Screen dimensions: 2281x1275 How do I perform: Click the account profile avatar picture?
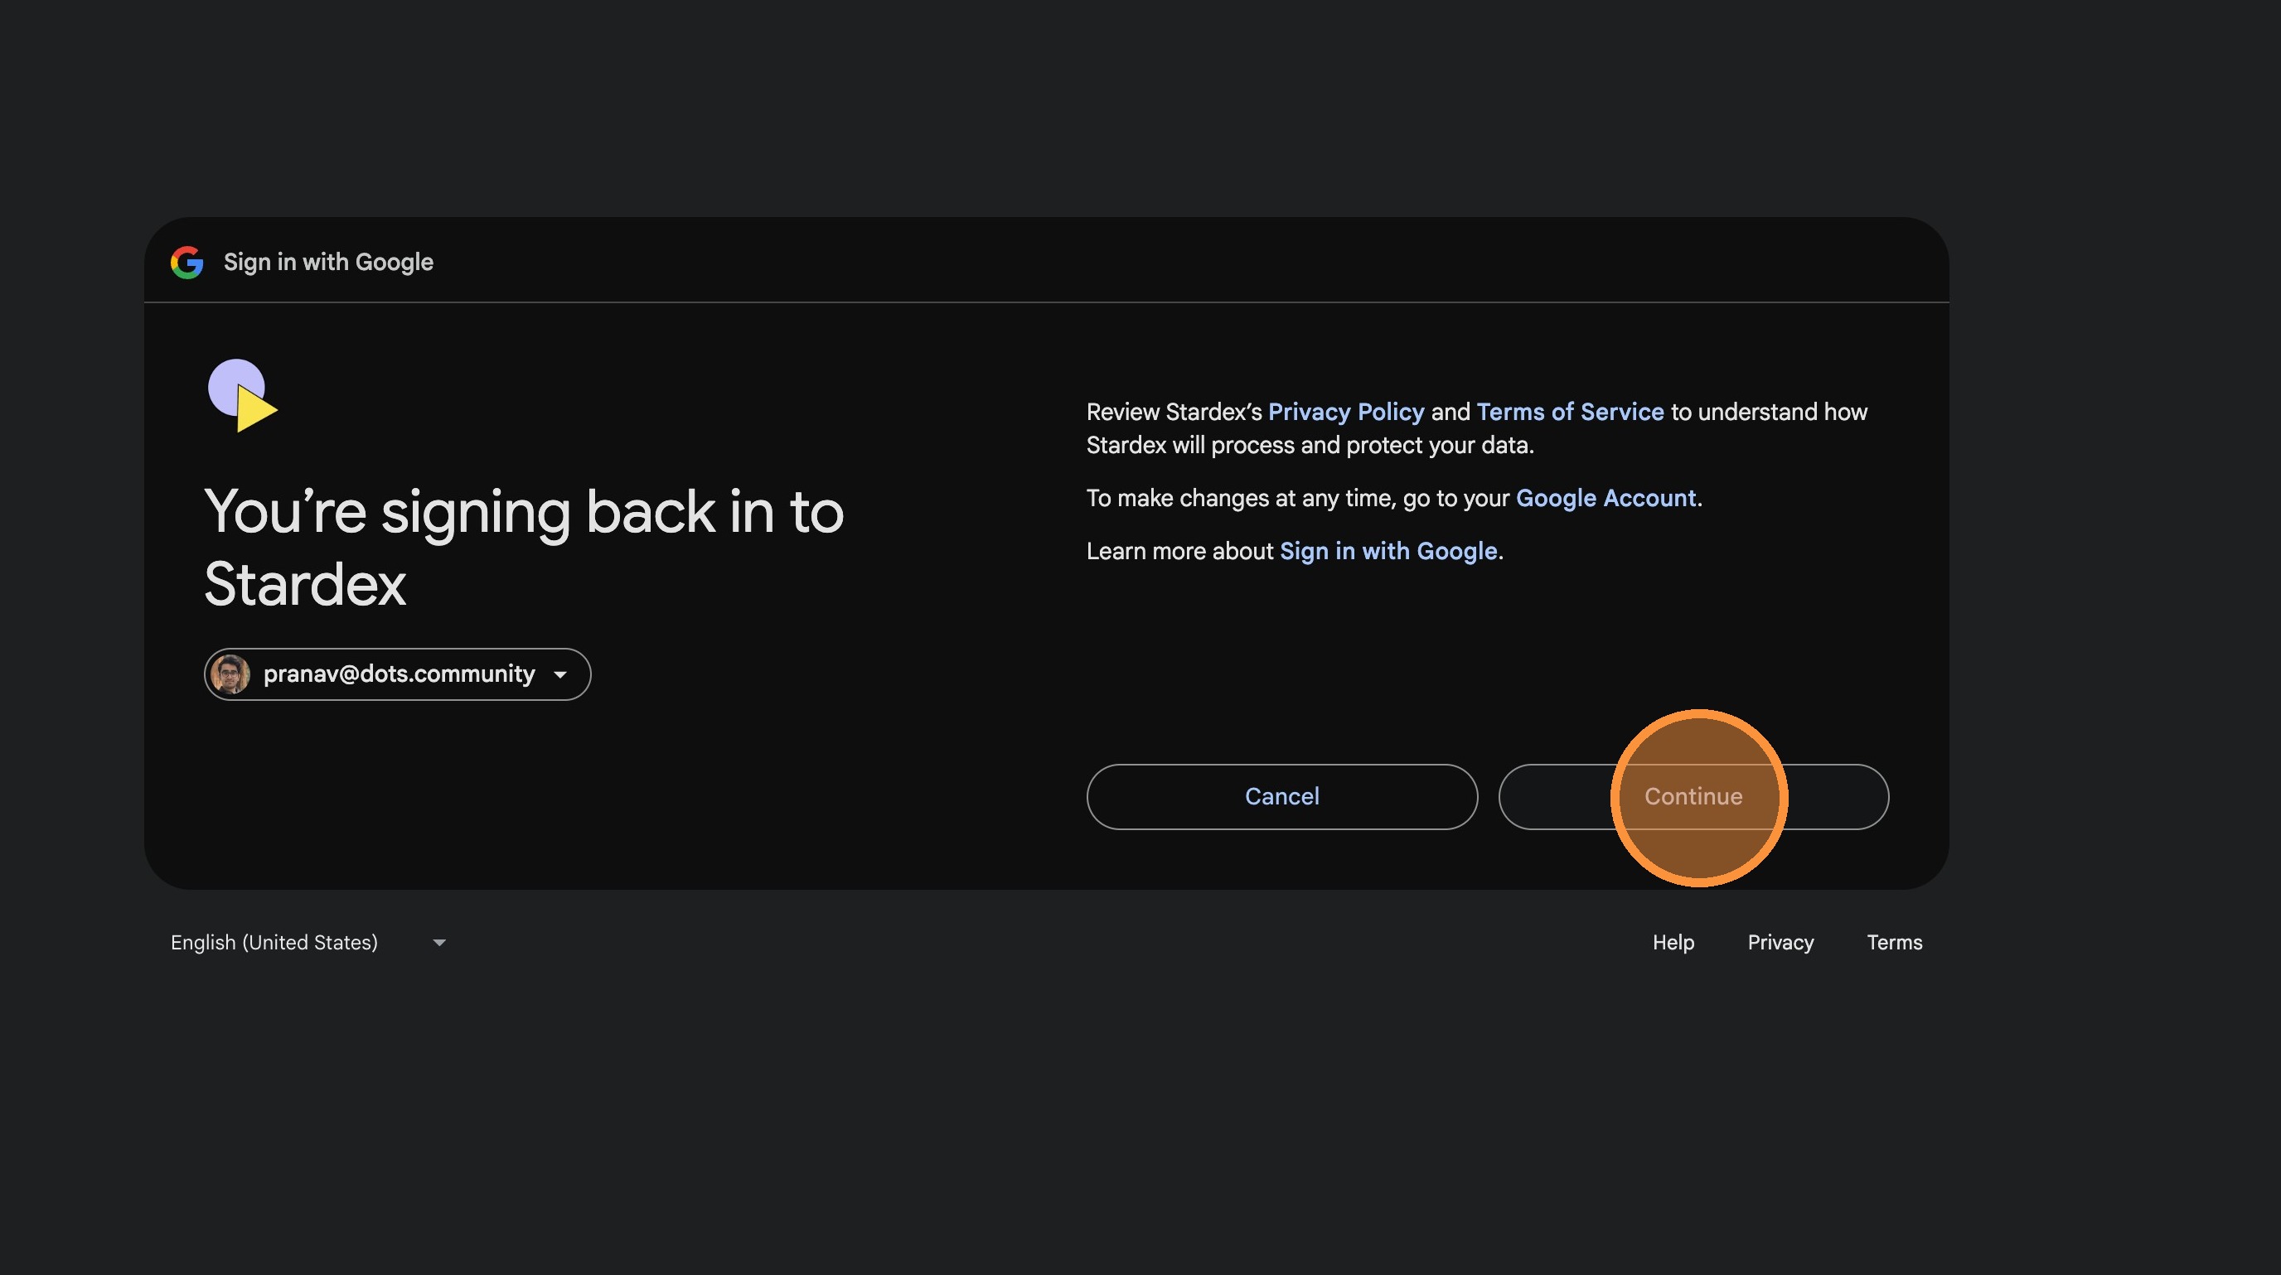pos(230,674)
